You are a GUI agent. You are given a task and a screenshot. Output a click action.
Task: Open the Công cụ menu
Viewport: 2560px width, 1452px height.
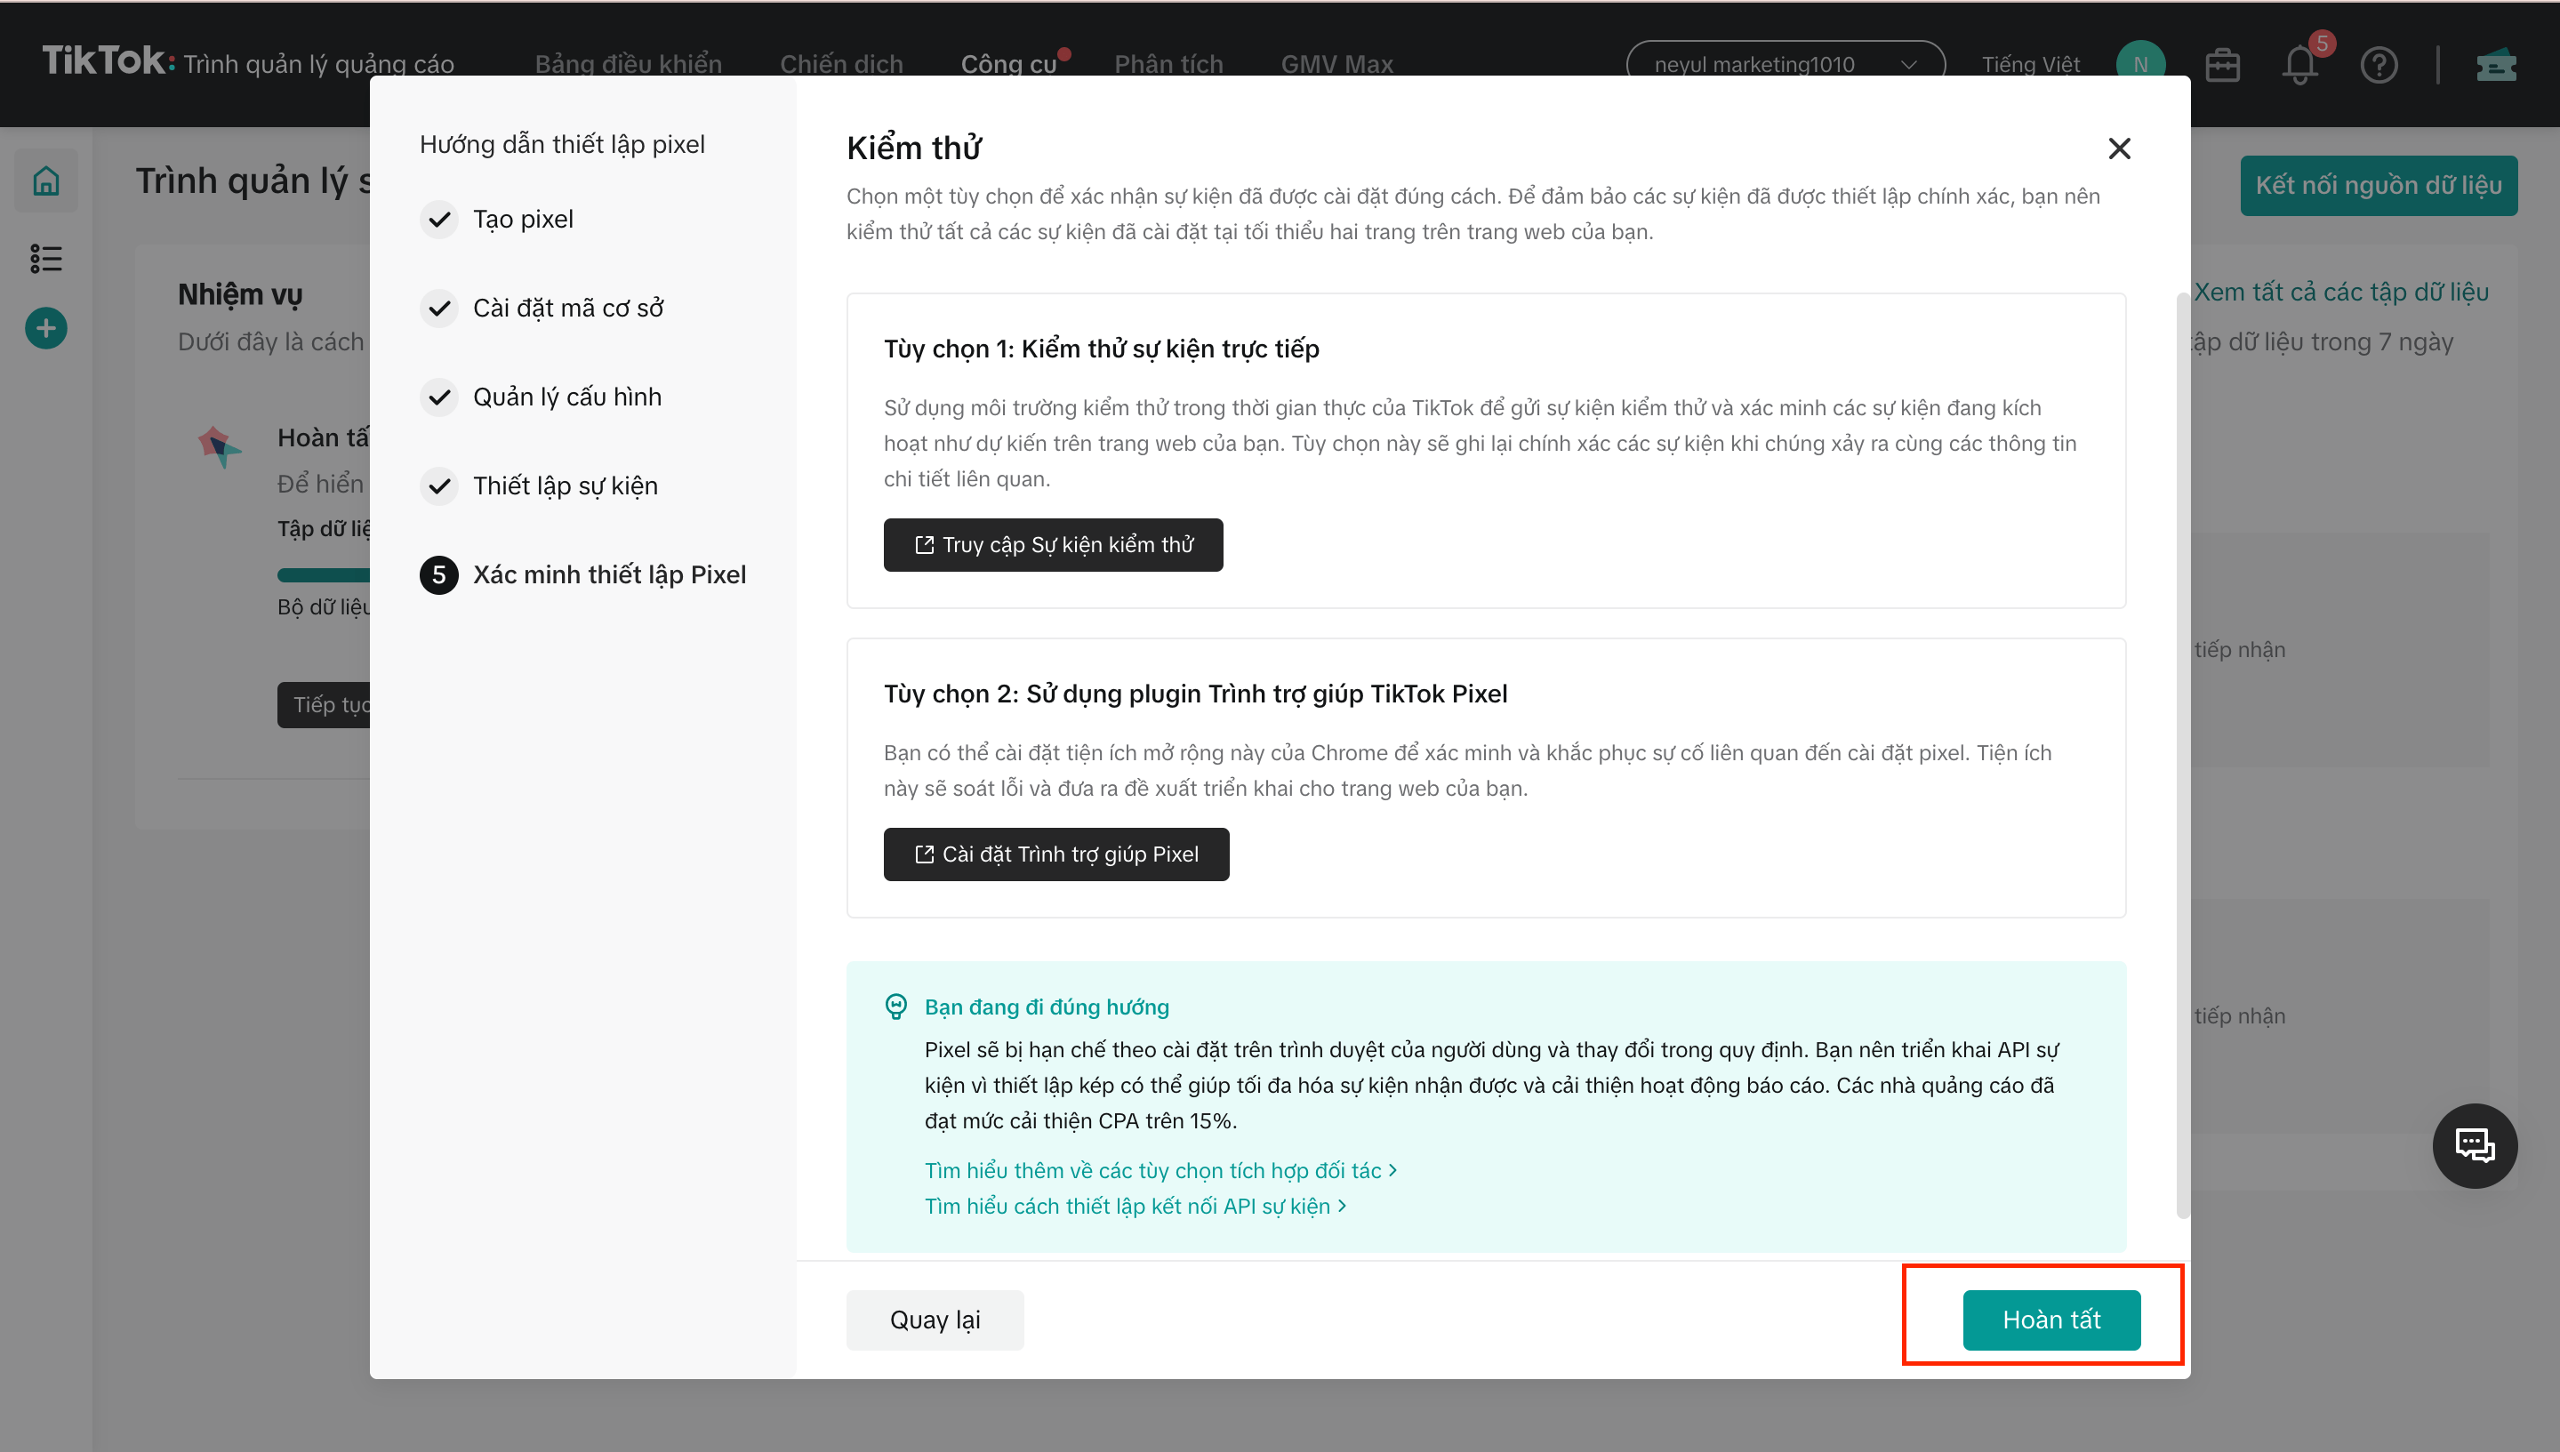(x=1008, y=64)
